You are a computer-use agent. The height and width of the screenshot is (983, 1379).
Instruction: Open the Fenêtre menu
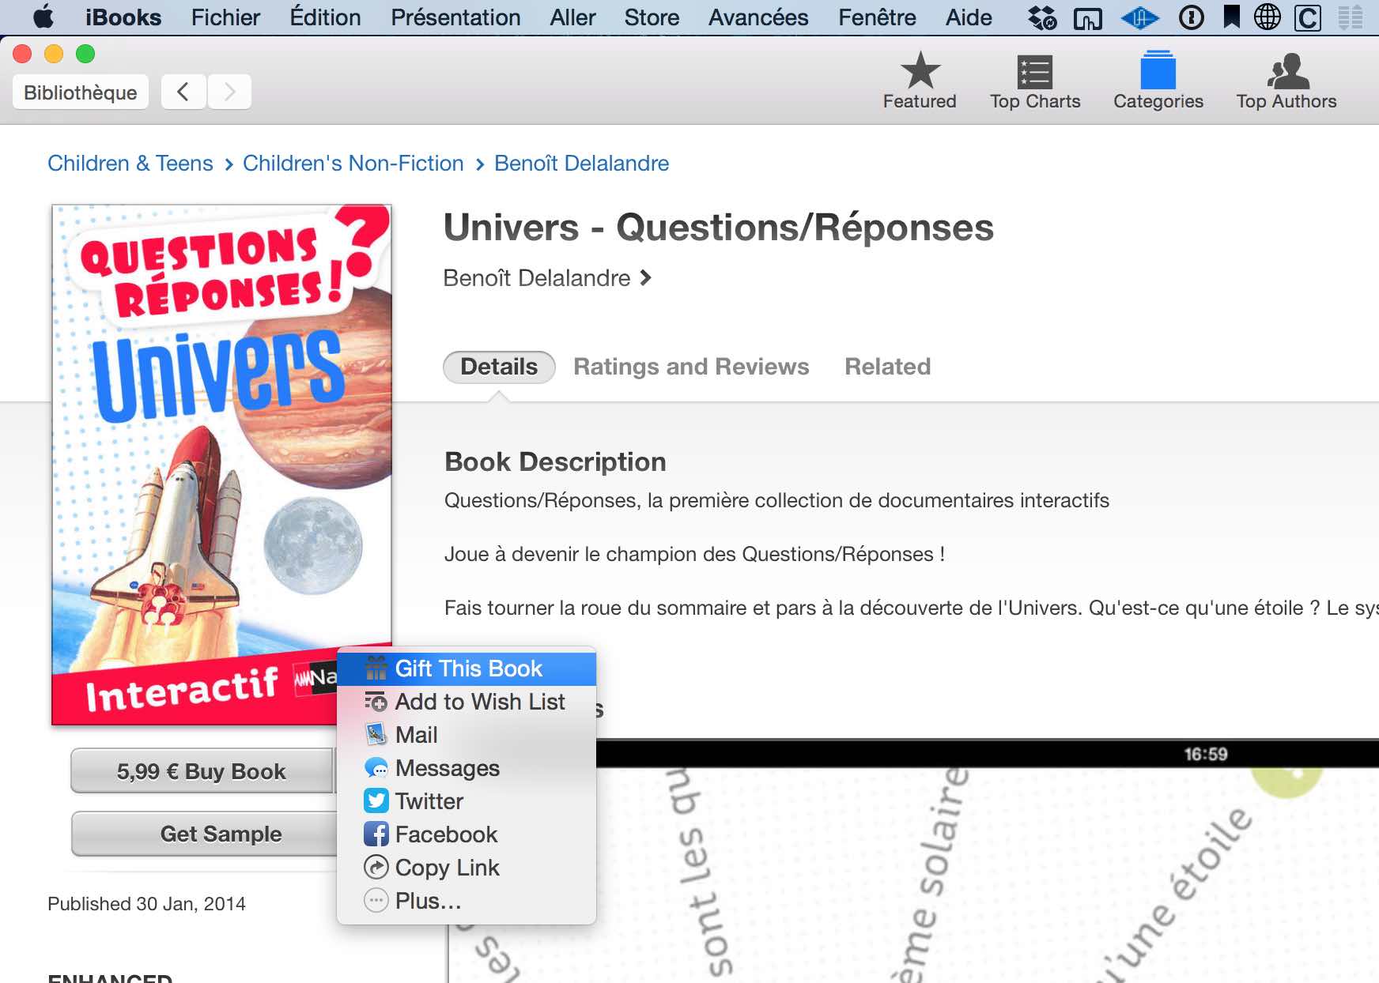click(877, 17)
